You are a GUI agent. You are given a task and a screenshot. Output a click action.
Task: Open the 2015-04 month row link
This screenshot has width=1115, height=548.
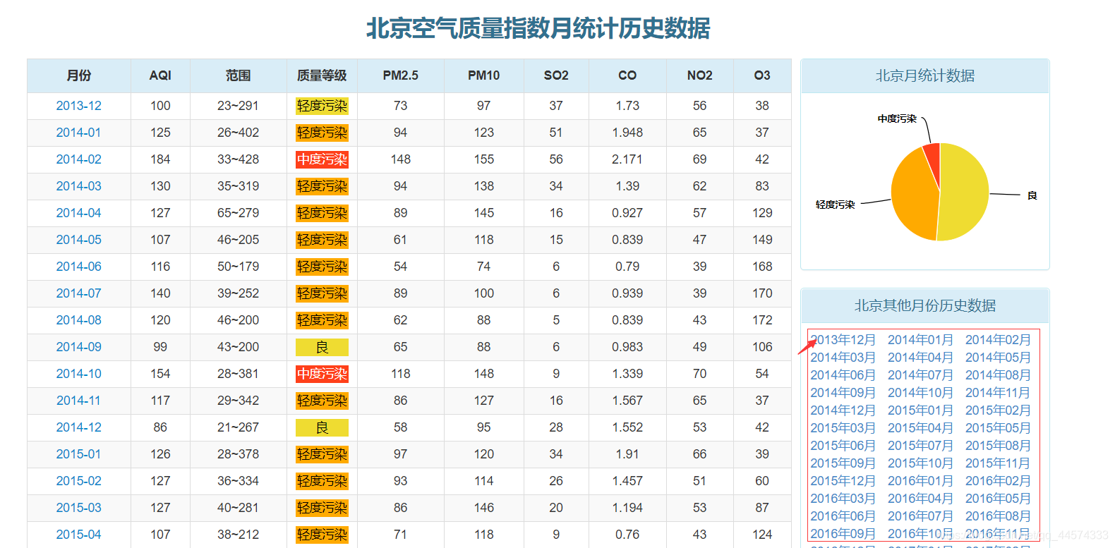[78, 535]
